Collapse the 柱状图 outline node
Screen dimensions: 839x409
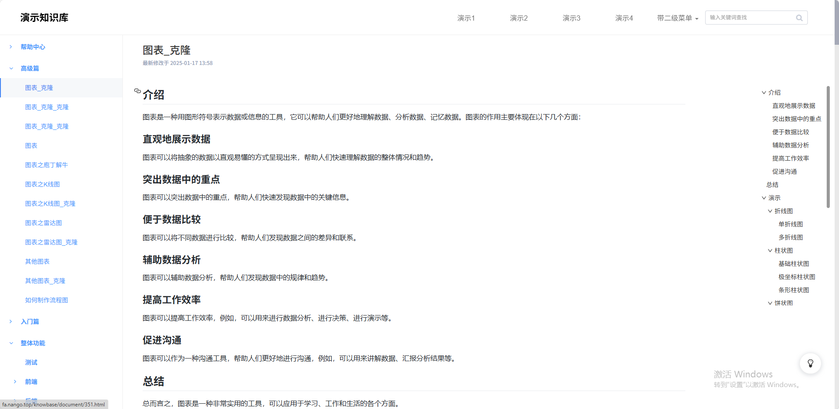(x=770, y=251)
